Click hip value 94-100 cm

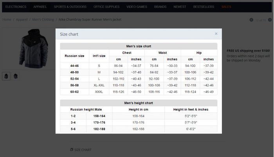click(x=190, y=66)
